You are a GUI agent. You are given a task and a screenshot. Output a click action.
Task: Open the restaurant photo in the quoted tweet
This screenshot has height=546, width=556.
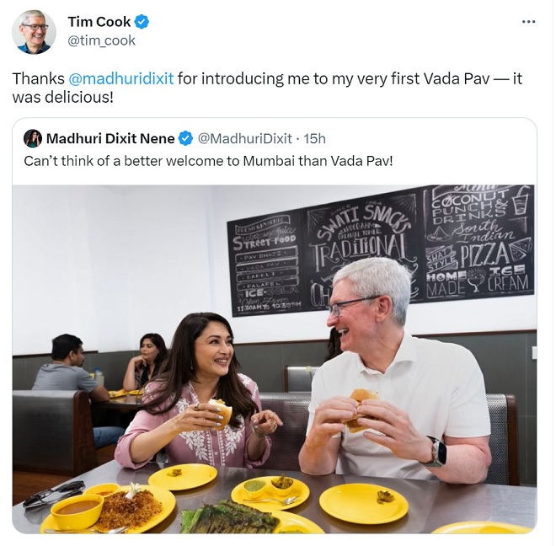point(275,359)
